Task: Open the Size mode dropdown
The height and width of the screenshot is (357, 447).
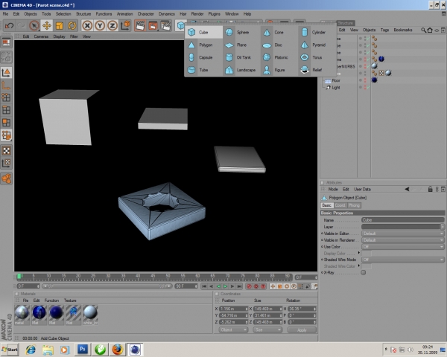Action: click(267, 329)
